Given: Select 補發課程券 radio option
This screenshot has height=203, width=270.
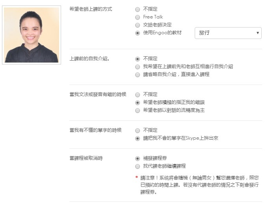Looking at the screenshot, I should click(x=138, y=159).
